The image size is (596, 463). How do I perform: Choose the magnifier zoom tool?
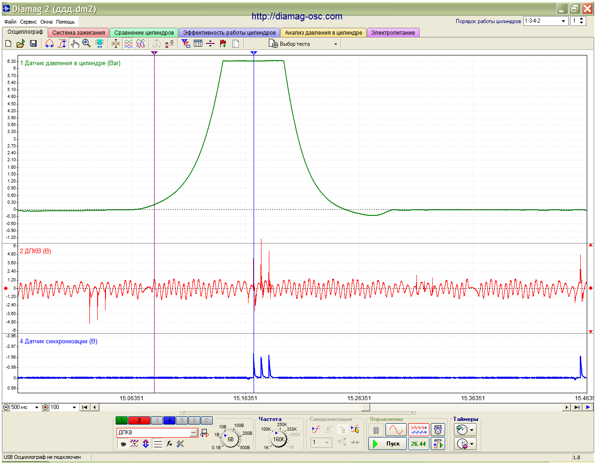tap(87, 43)
